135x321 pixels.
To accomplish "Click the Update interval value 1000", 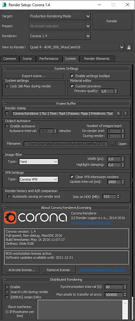I will [x=114, y=182].
